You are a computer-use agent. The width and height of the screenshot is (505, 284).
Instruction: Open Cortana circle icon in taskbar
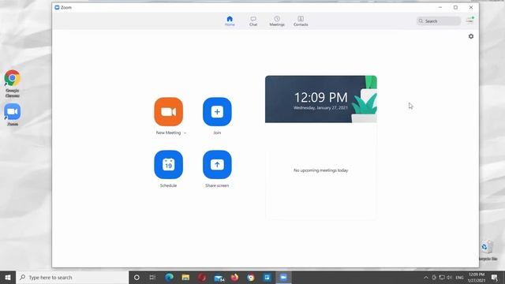pos(137,277)
